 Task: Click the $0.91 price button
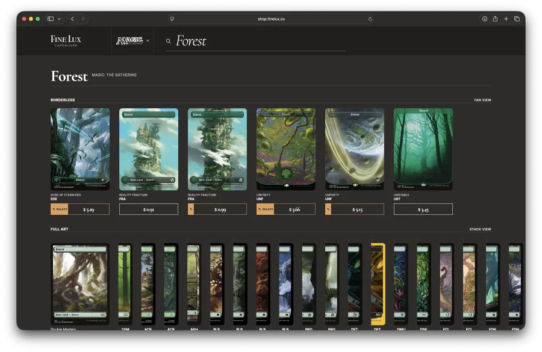(x=149, y=209)
